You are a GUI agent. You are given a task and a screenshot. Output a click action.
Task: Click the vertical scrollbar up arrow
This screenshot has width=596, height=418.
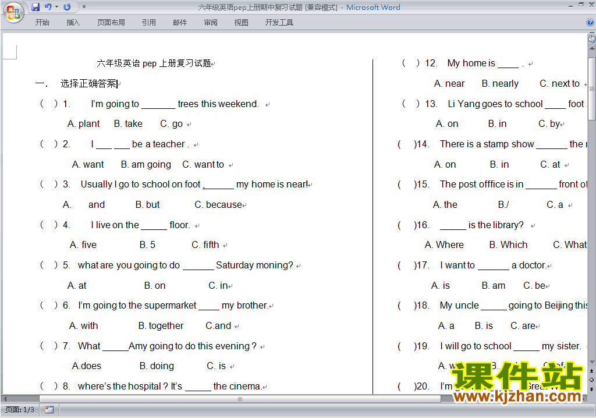point(591,49)
